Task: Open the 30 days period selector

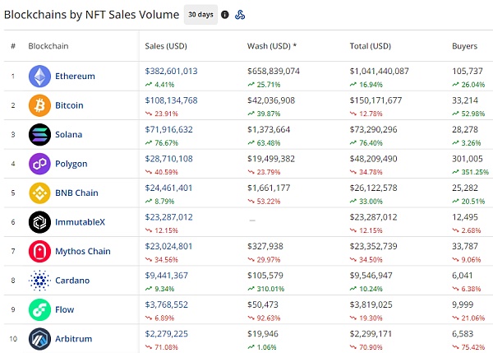Action: pyautogui.click(x=200, y=15)
